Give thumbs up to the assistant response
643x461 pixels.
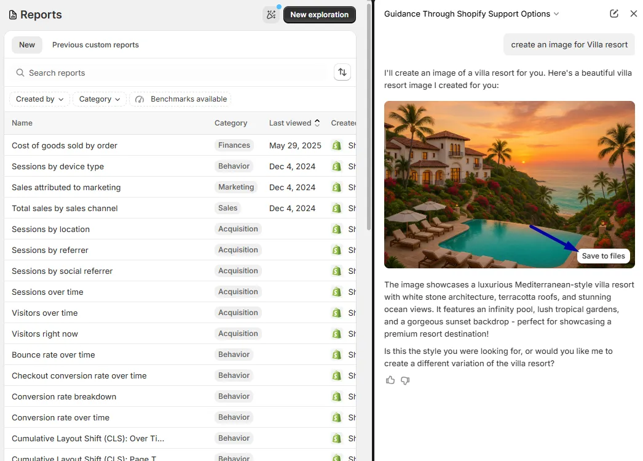tap(390, 380)
